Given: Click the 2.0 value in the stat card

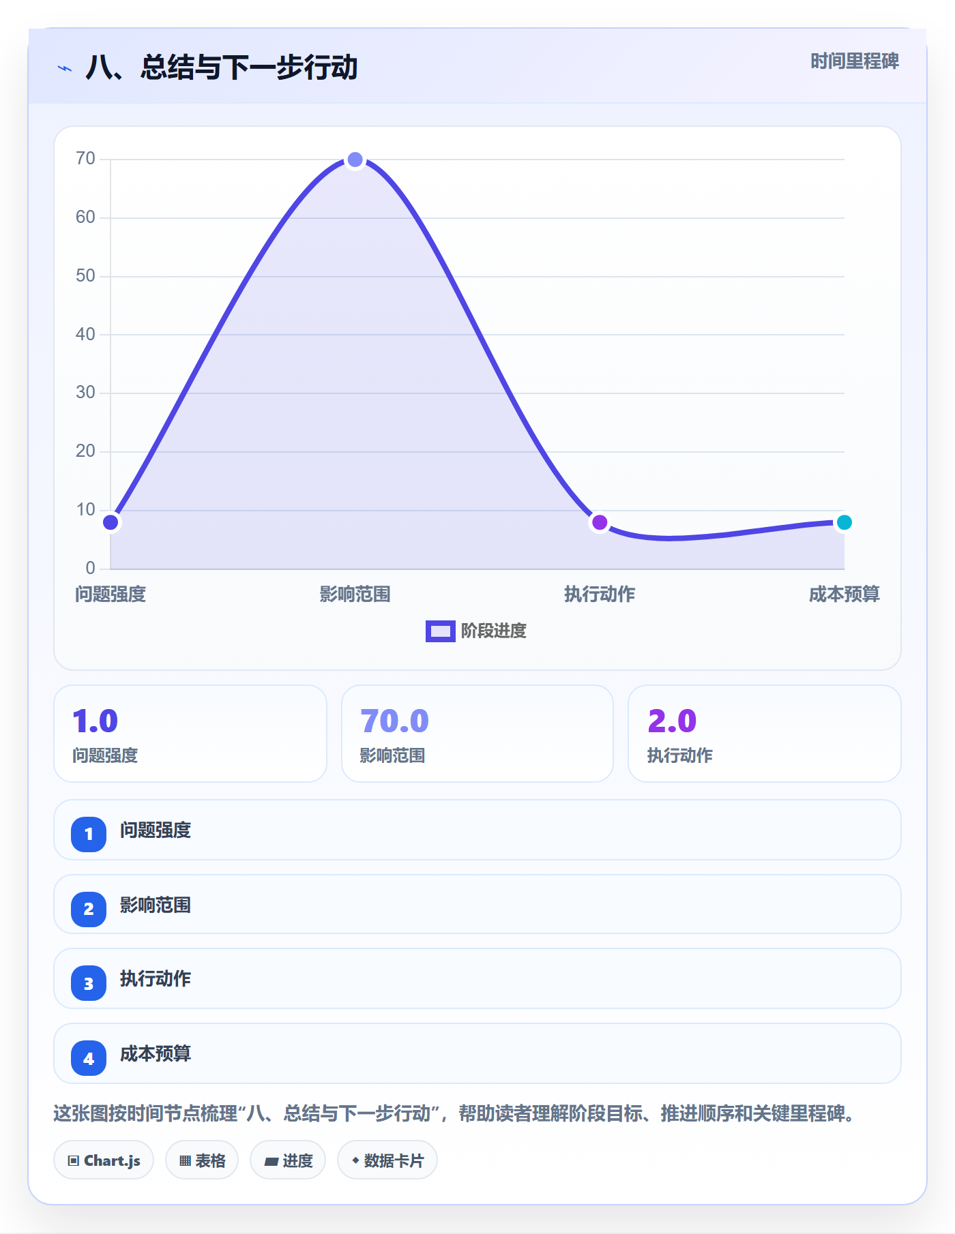Looking at the screenshot, I should (672, 721).
